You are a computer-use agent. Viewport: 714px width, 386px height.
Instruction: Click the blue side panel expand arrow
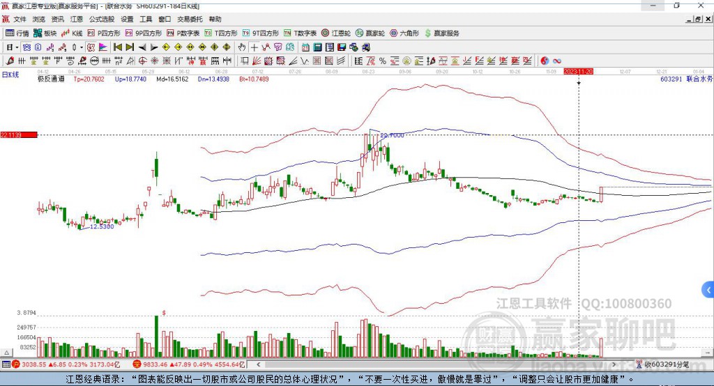pyautogui.click(x=708, y=290)
